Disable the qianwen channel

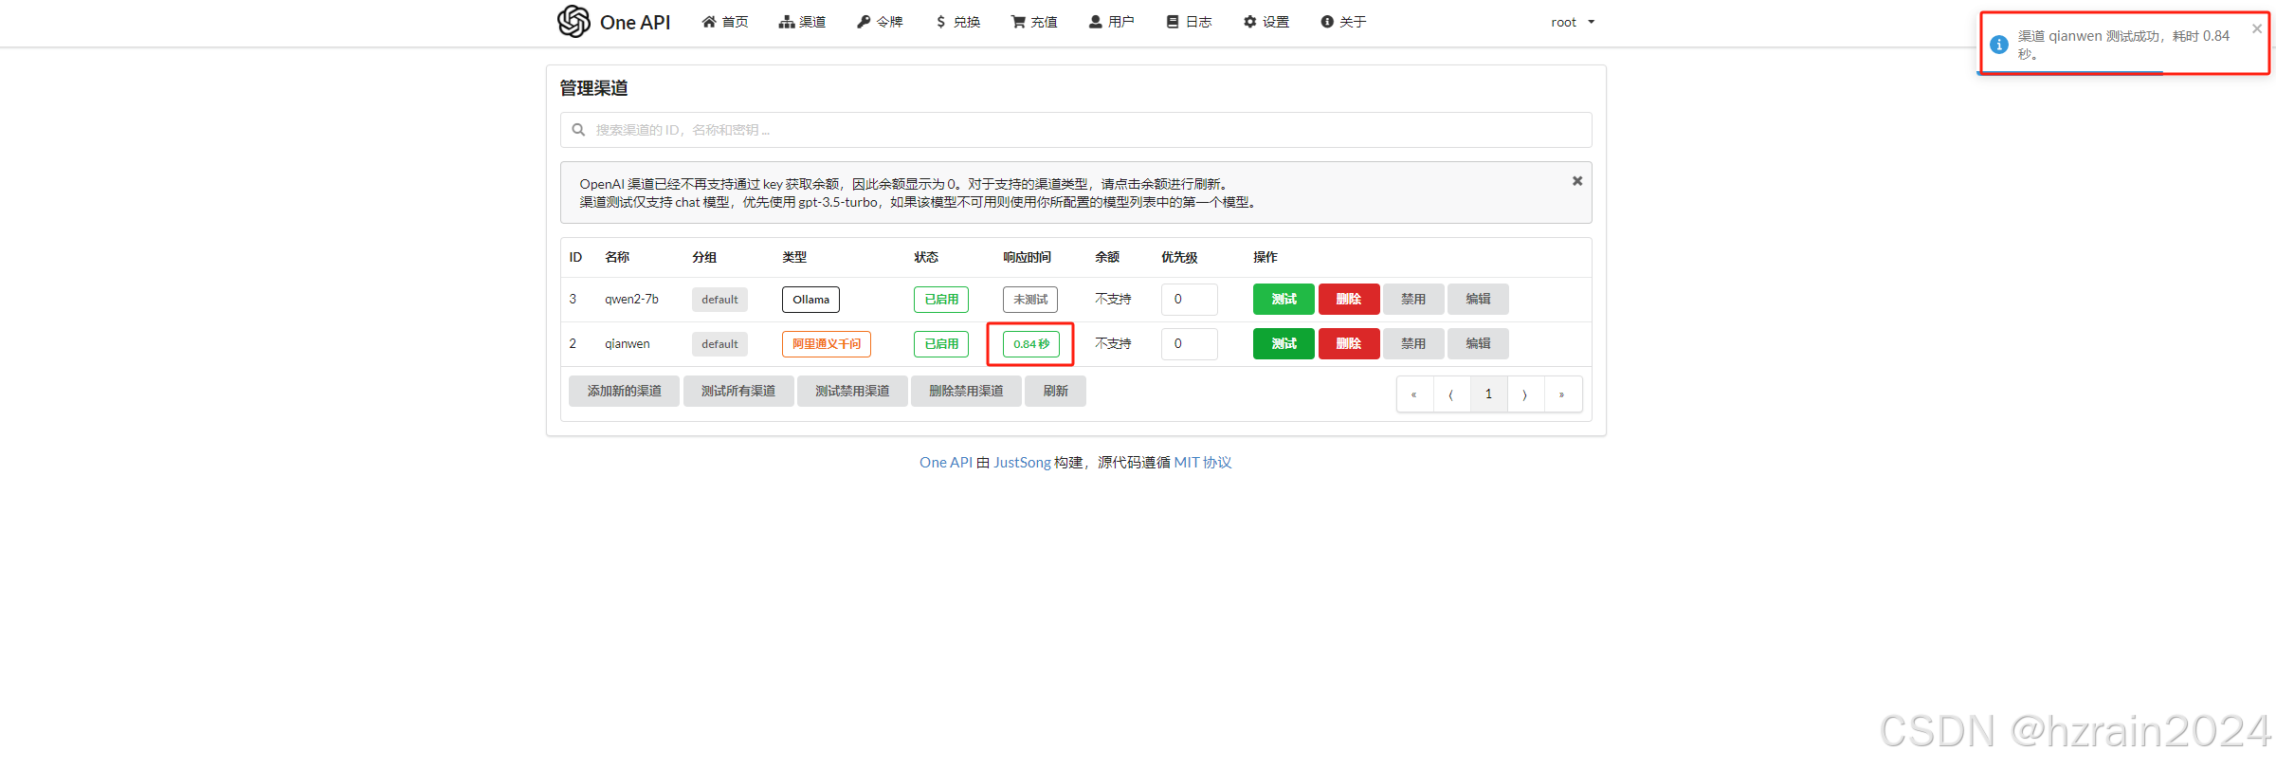pos(1413,343)
